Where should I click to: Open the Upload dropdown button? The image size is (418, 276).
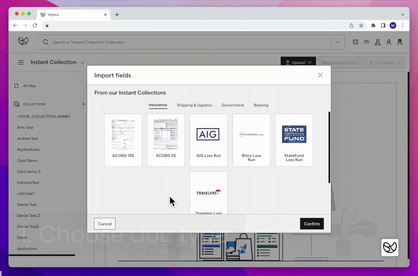pyautogui.click(x=298, y=62)
